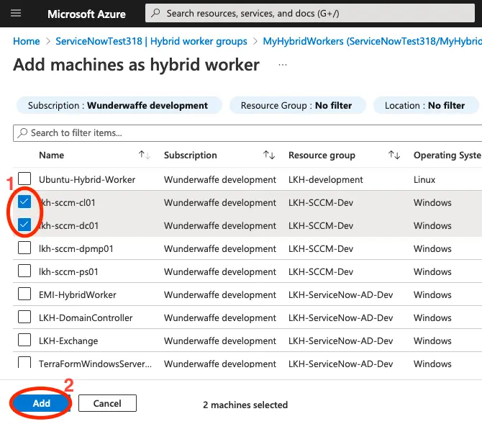Image resolution: width=482 pixels, height=424 pixels.
Task: Click the Resource group column header
Action: click(x=322, y=155)
